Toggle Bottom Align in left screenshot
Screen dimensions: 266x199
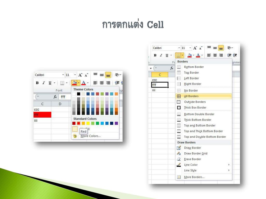point(108,75)
